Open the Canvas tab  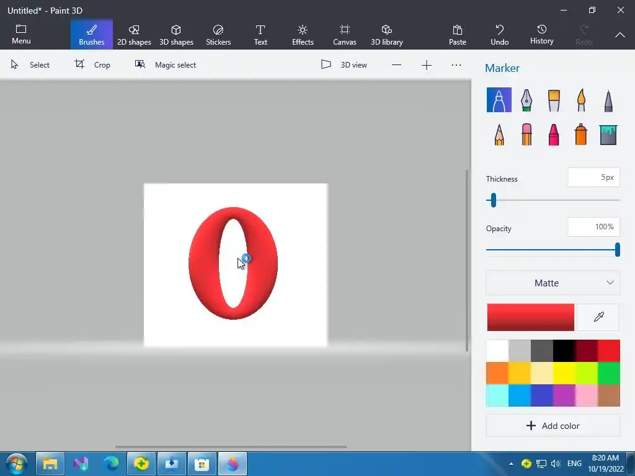tap(345, 35)
